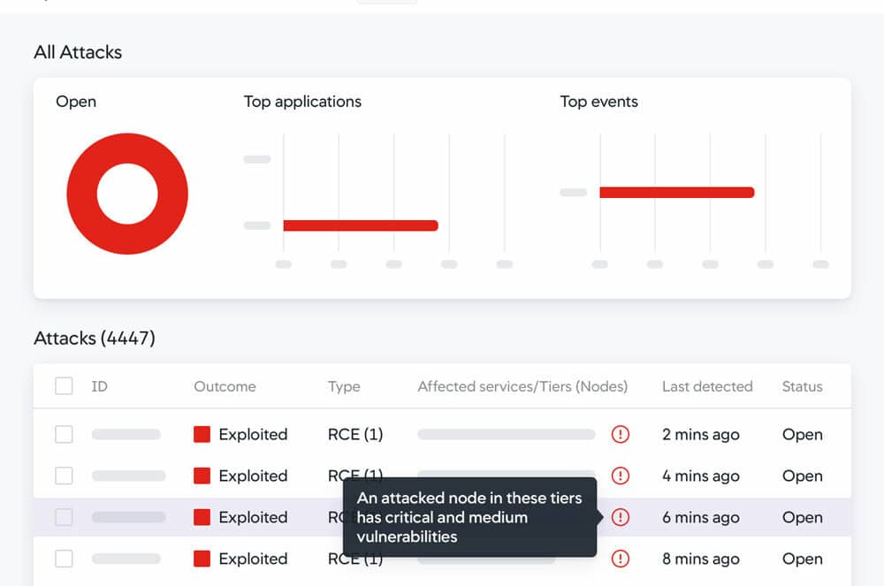The width and height of the screenshot is (884, 586).
Task: Click red Exploited square in 8 mins ago row
Action: (x=202, y=559)
